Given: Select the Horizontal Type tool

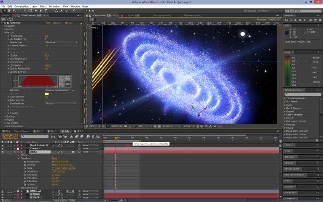Looking at the screenshot, I should (x=46, y=11).
